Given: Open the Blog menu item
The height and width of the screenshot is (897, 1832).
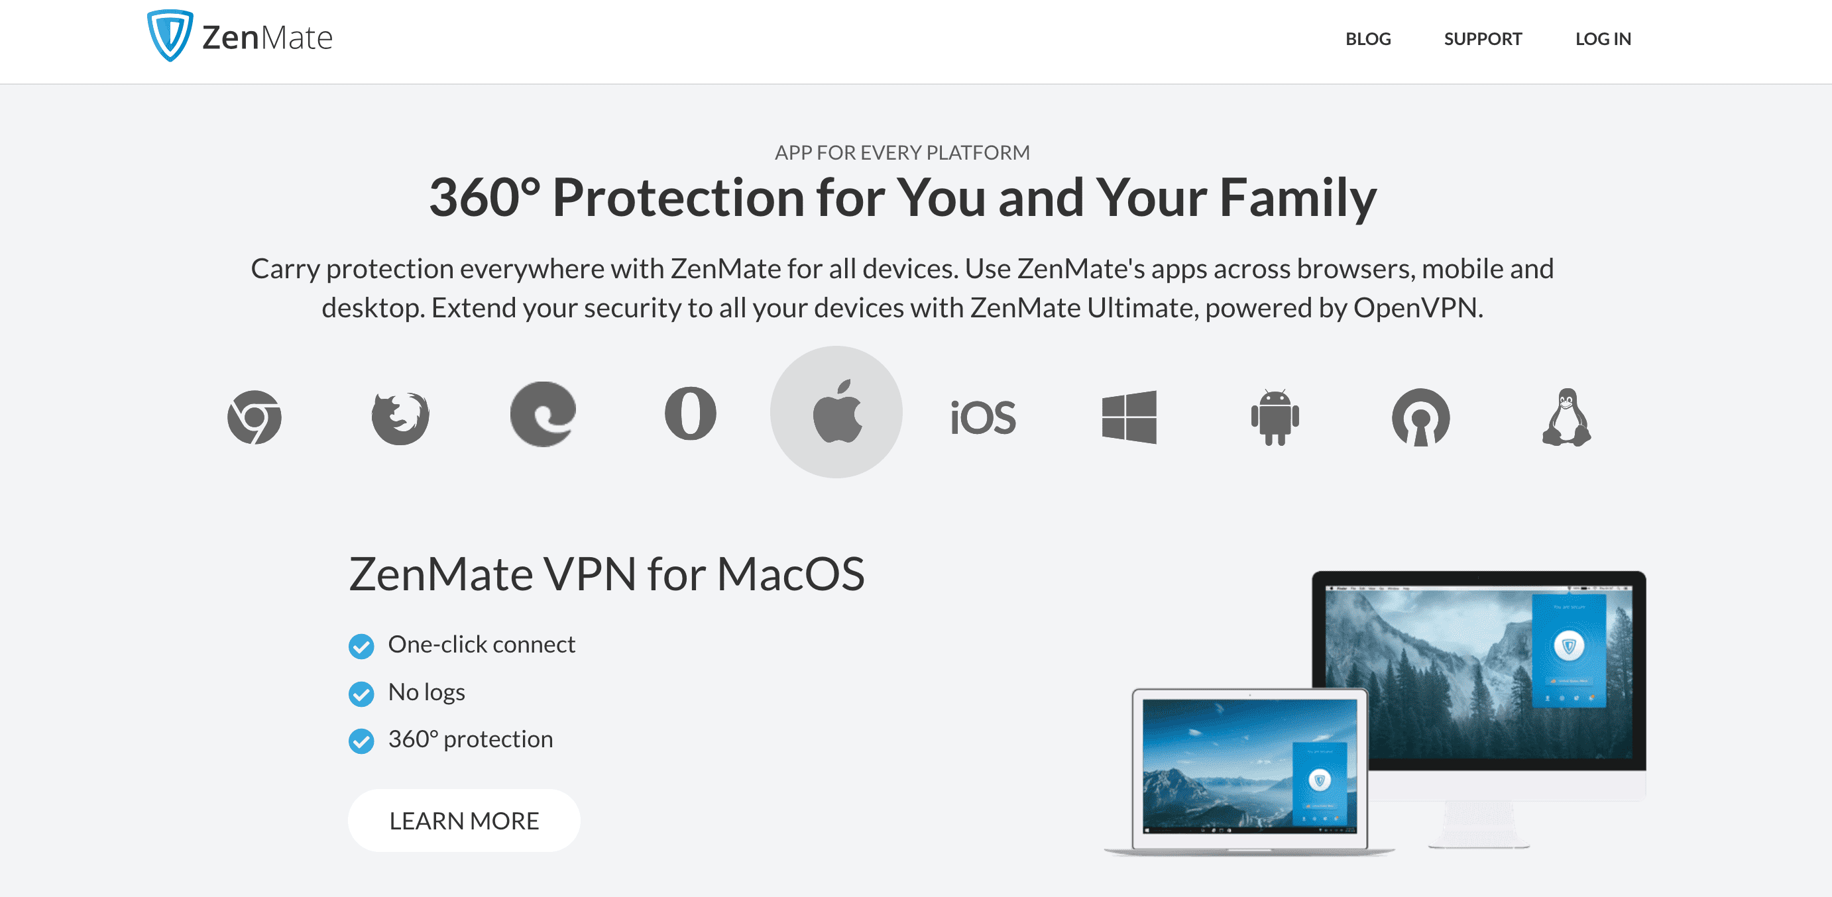Looking at the screenshot, I should (x=1367, y=39).
